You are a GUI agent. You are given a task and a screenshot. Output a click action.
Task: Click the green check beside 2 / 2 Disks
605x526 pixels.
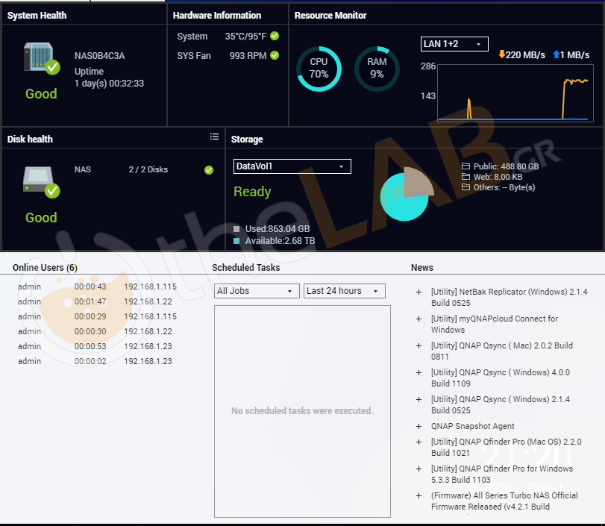tap(209, 170)
